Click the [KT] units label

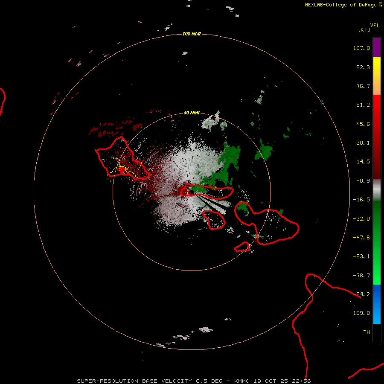pos(364,29)
